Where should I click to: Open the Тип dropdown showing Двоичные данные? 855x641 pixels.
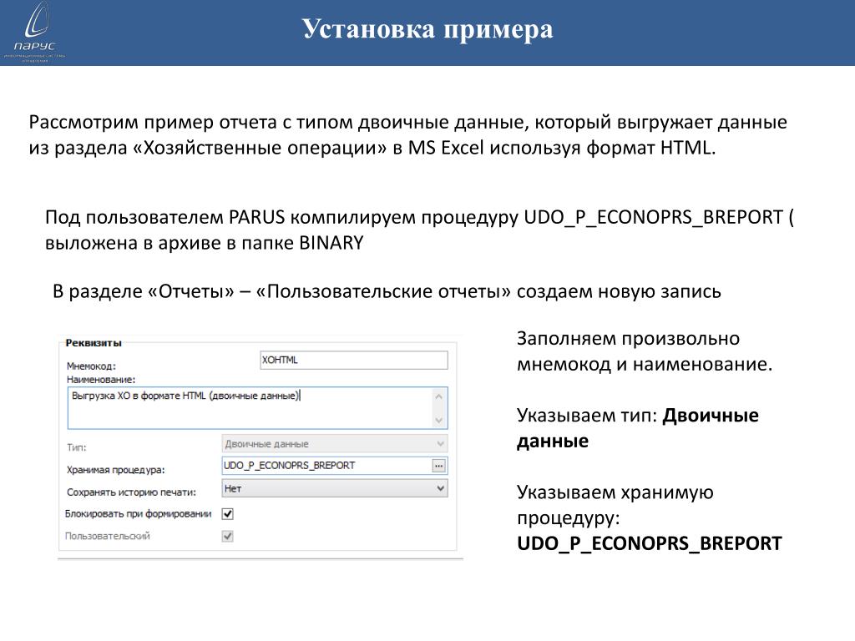[x=335, y=444]
